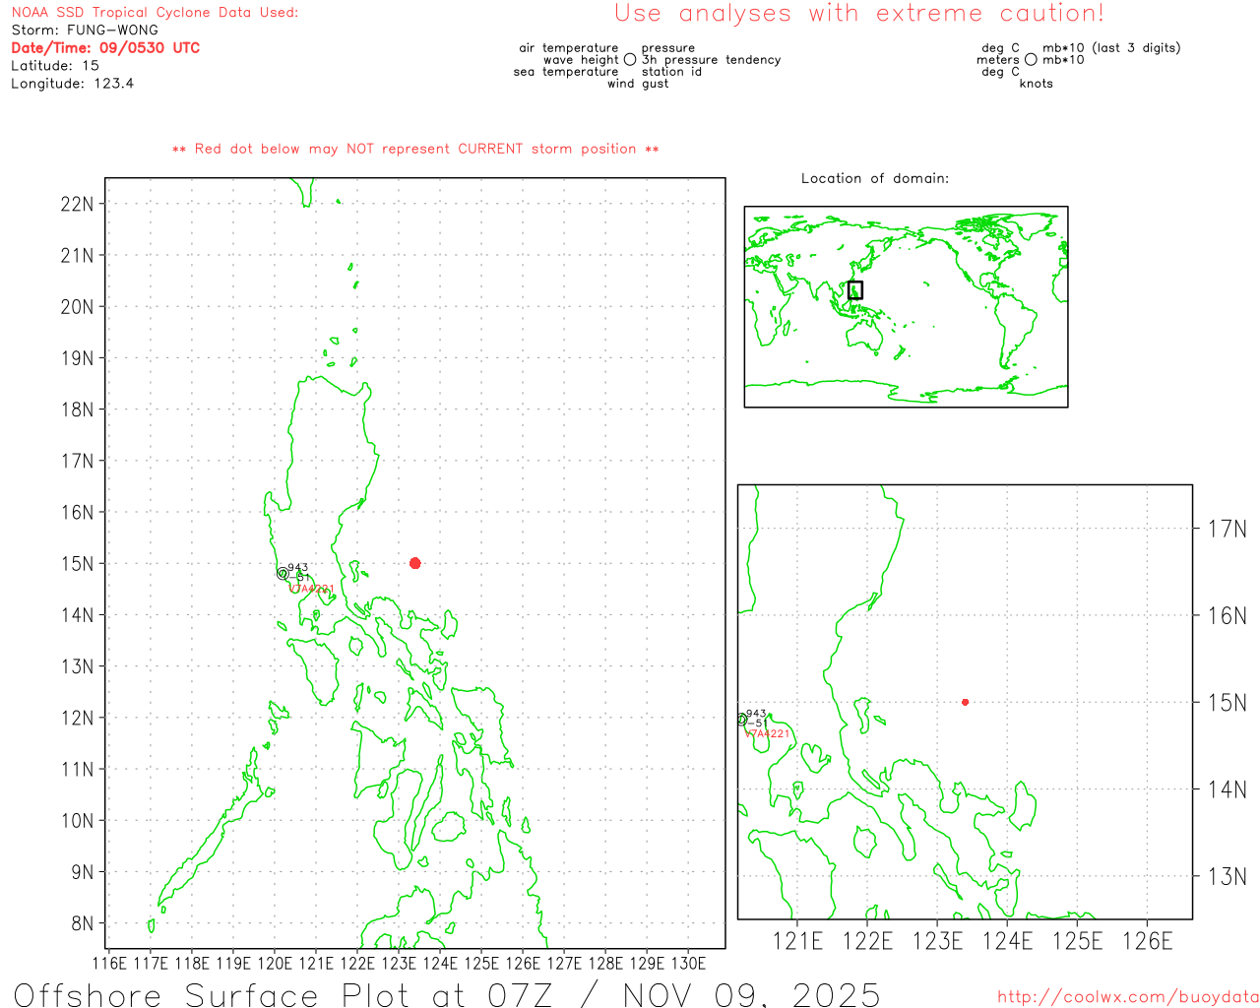Viewport: 1260px width, 1008px height.
Task: Click the 21N latitude axis label
Action: point(77,255)
